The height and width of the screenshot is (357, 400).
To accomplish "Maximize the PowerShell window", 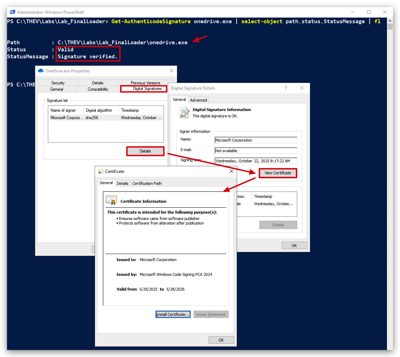I will (369, 12).
